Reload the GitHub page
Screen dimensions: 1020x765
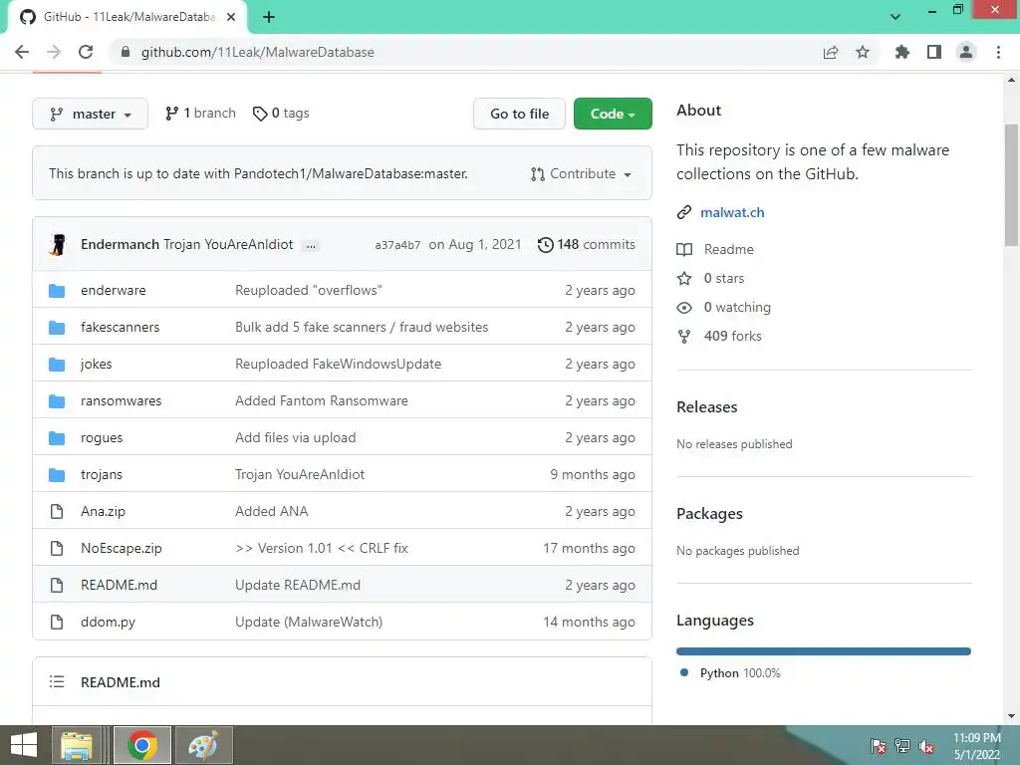click(x=86, y=52)
